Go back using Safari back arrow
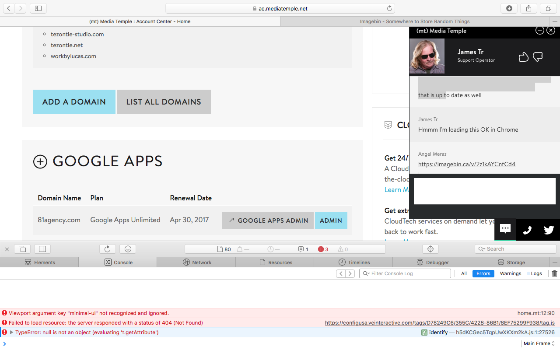The height and width of the screenshot is (350, 560). point(9,8)
